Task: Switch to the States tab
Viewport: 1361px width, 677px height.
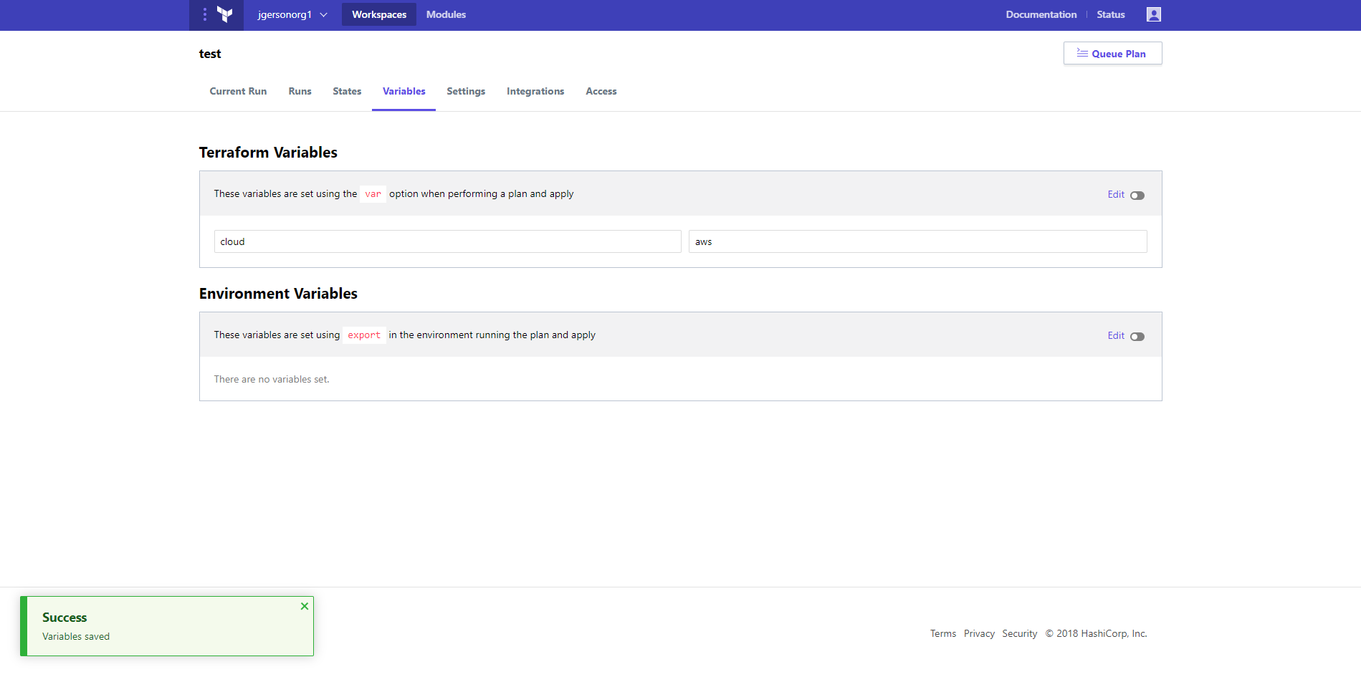Action: [347, 91]
